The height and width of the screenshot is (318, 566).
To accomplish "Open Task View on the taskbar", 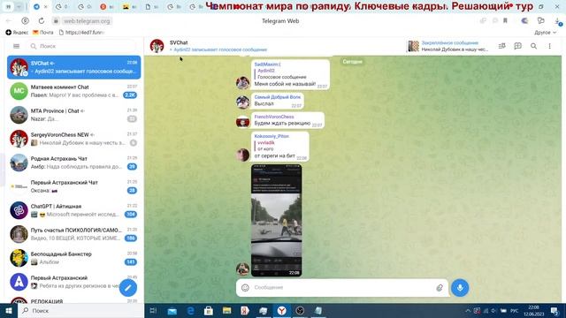I will click(153, 310).
